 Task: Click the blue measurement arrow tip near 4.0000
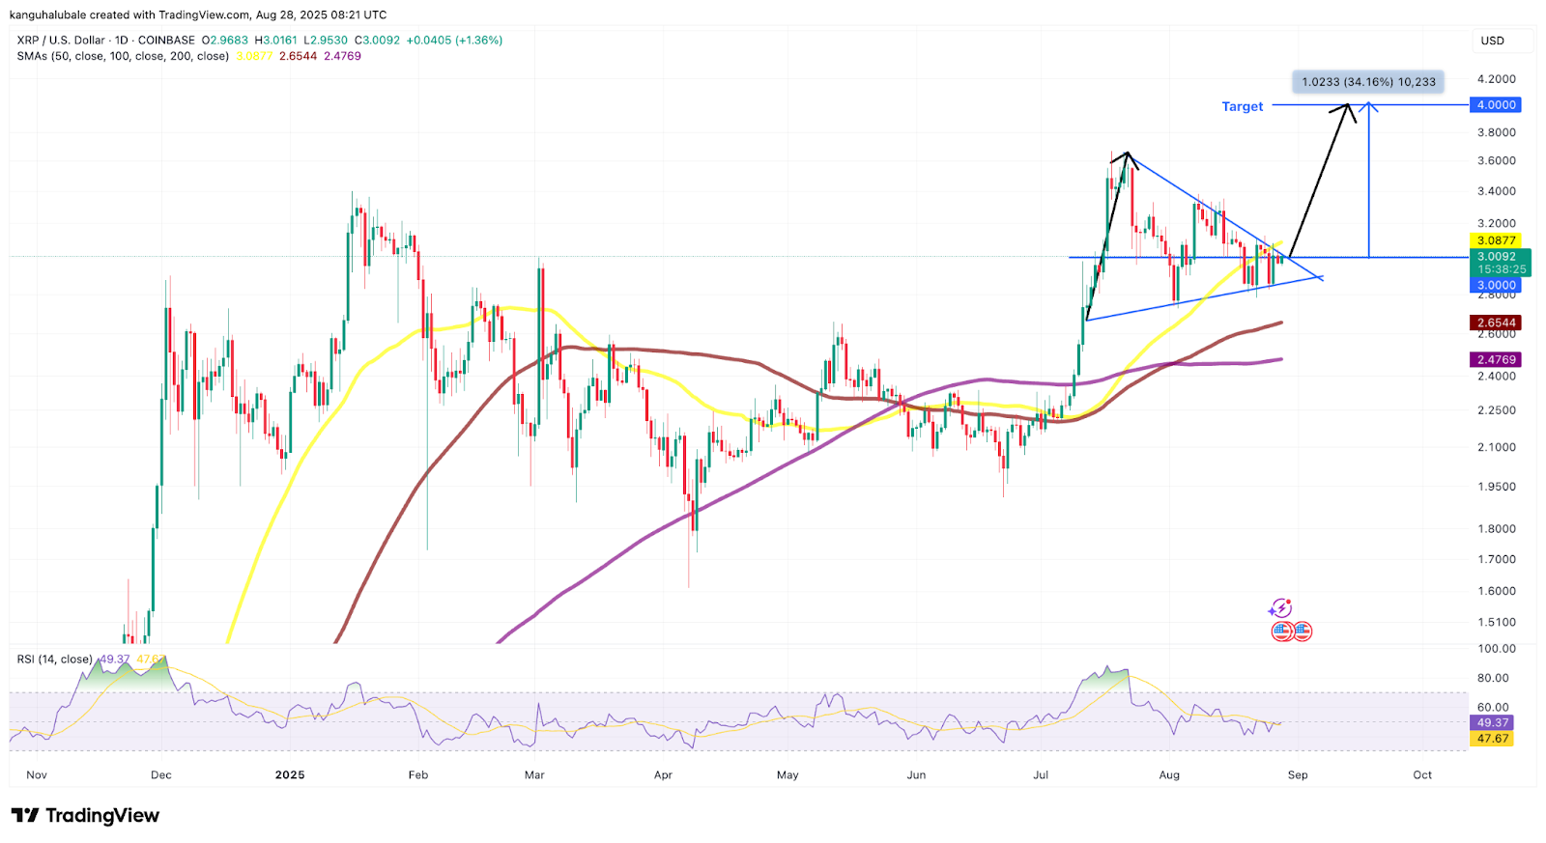(1368, 104)
